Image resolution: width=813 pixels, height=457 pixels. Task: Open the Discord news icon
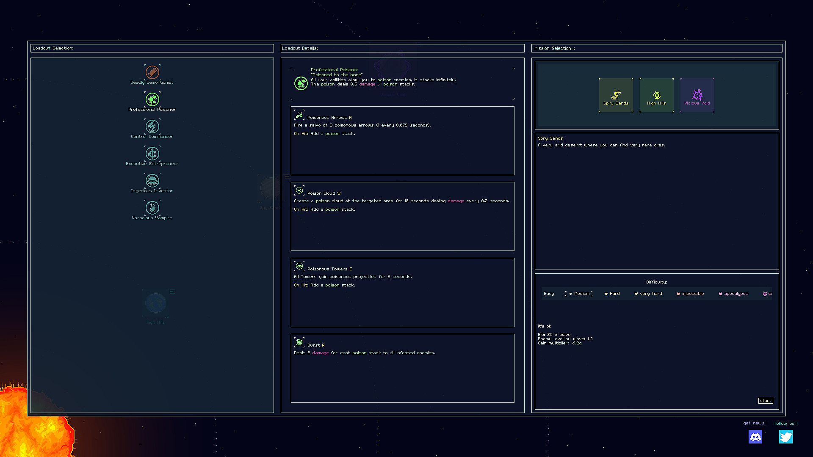point(755,437)
